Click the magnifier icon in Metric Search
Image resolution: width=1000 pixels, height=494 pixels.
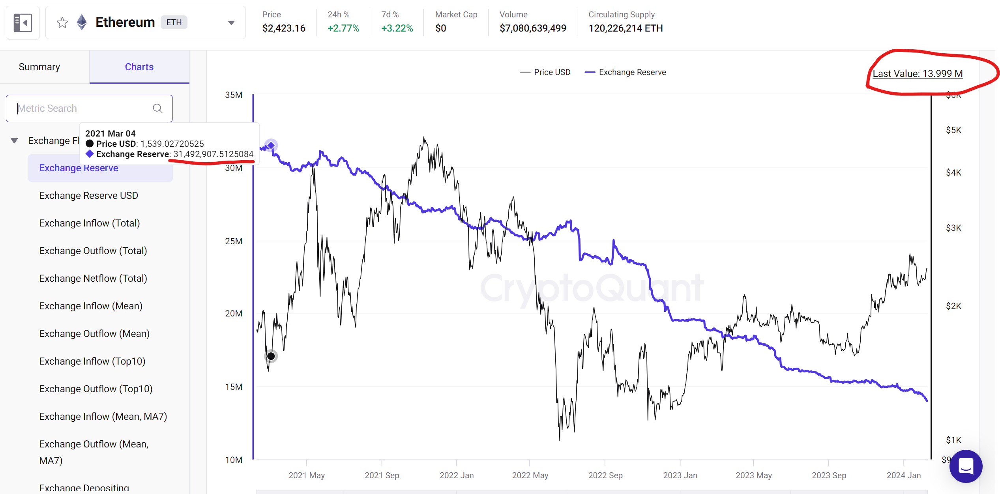click(x=158, y=109)
